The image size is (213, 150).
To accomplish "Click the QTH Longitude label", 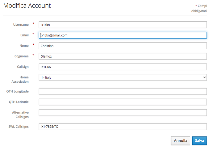I will pyautogui.click(x=17, y=91).
